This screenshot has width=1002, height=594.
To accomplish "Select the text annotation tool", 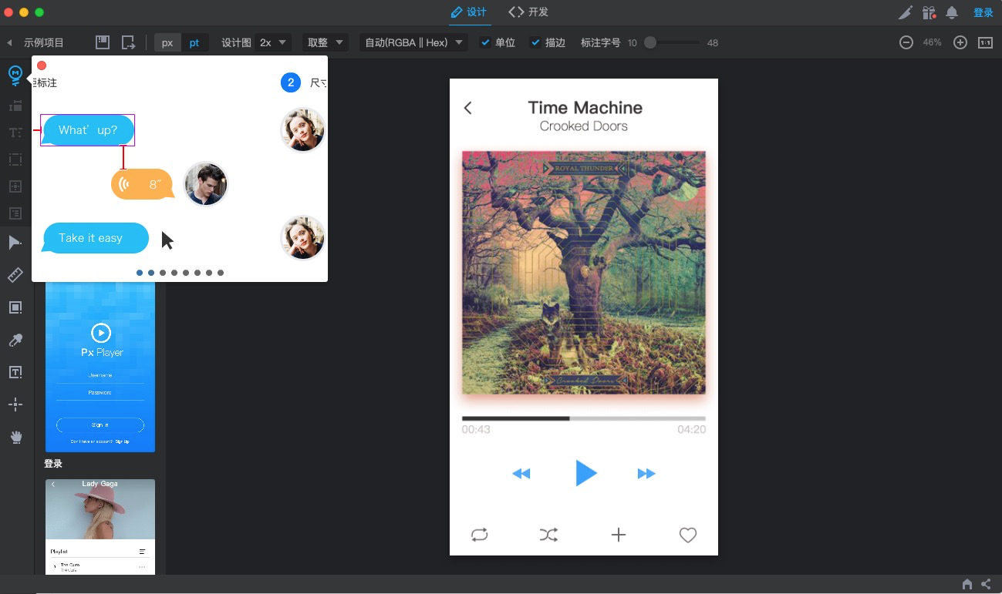I will point(15,371).
